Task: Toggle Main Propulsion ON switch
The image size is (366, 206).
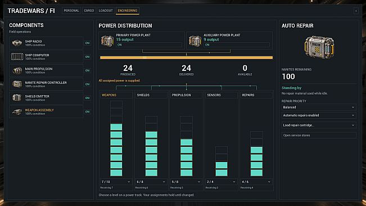Action: tap(87, 70)
